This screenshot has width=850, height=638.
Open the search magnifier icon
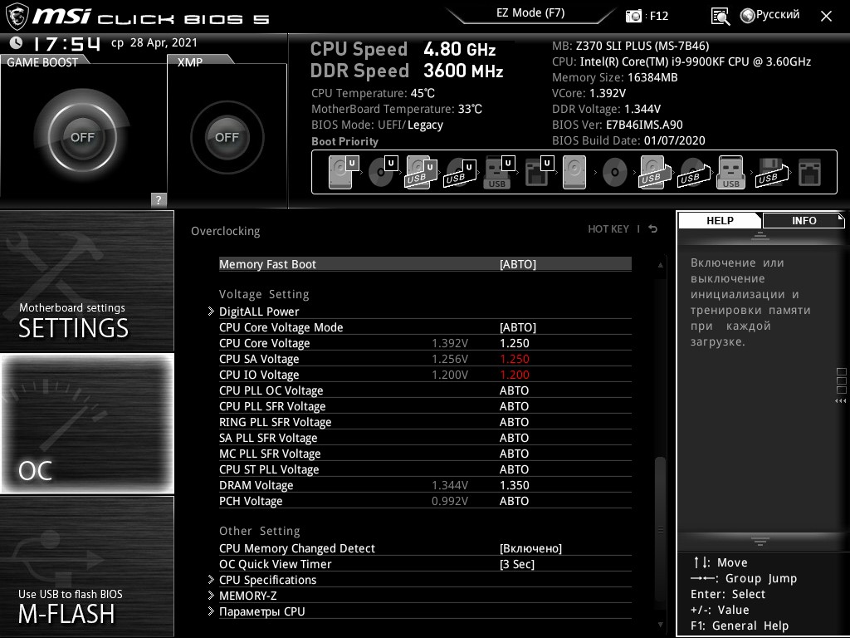tap(721, 17)
